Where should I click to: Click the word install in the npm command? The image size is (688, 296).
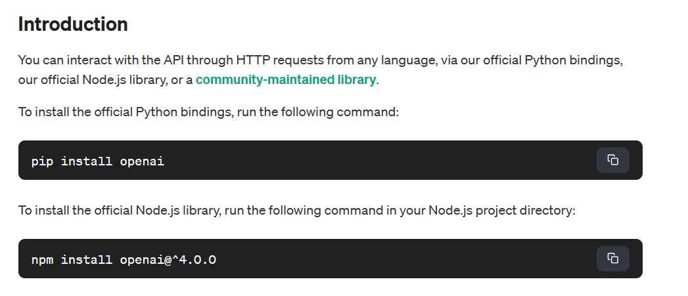tap(87, 259)
